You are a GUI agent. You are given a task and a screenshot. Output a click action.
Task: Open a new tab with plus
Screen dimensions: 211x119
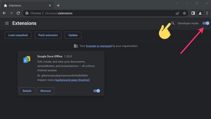pos(58,6)
